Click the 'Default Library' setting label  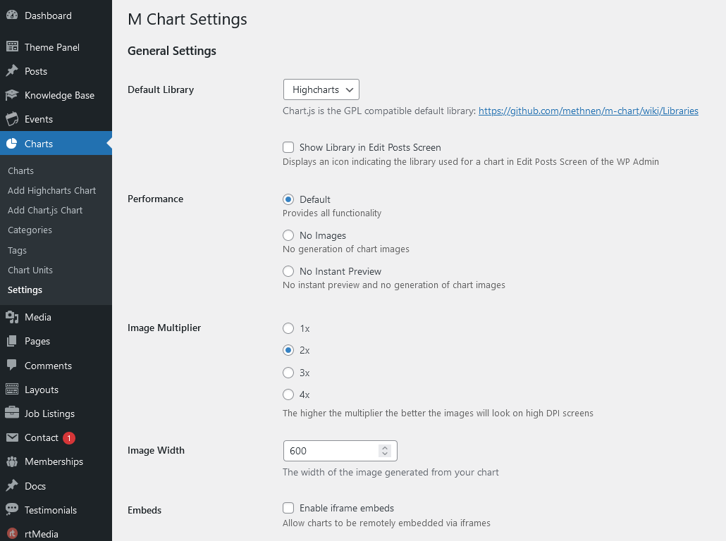161,89
